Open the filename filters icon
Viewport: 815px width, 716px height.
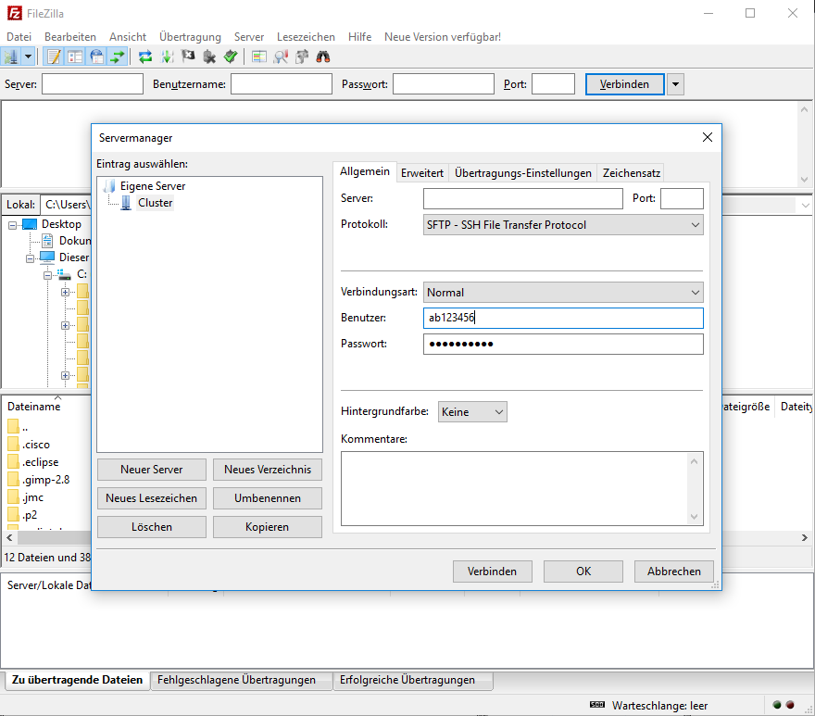(259, 57)
